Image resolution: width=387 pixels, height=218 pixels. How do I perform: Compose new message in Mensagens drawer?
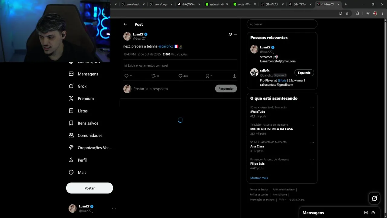[366, 213]
